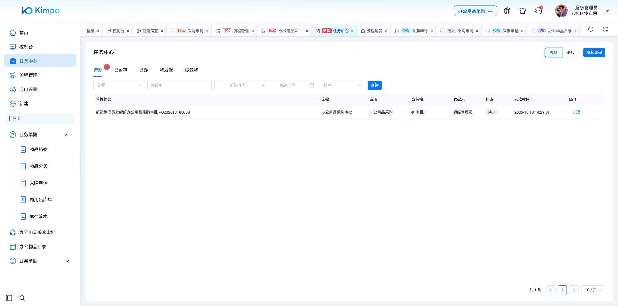618x306 pixels.
Task: Toggle the fullscreen icon
Action: click(x=605, y=29)
